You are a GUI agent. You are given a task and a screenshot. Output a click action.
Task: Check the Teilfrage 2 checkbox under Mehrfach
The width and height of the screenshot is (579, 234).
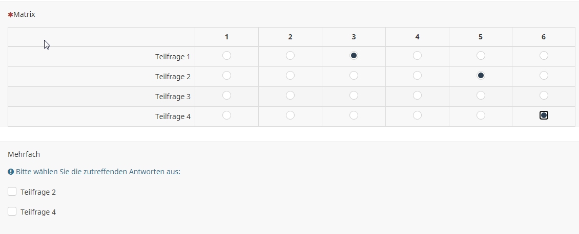12,192
